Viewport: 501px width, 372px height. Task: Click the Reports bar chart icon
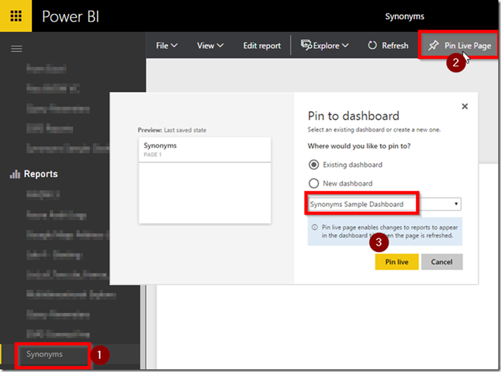tap(15, 174)
